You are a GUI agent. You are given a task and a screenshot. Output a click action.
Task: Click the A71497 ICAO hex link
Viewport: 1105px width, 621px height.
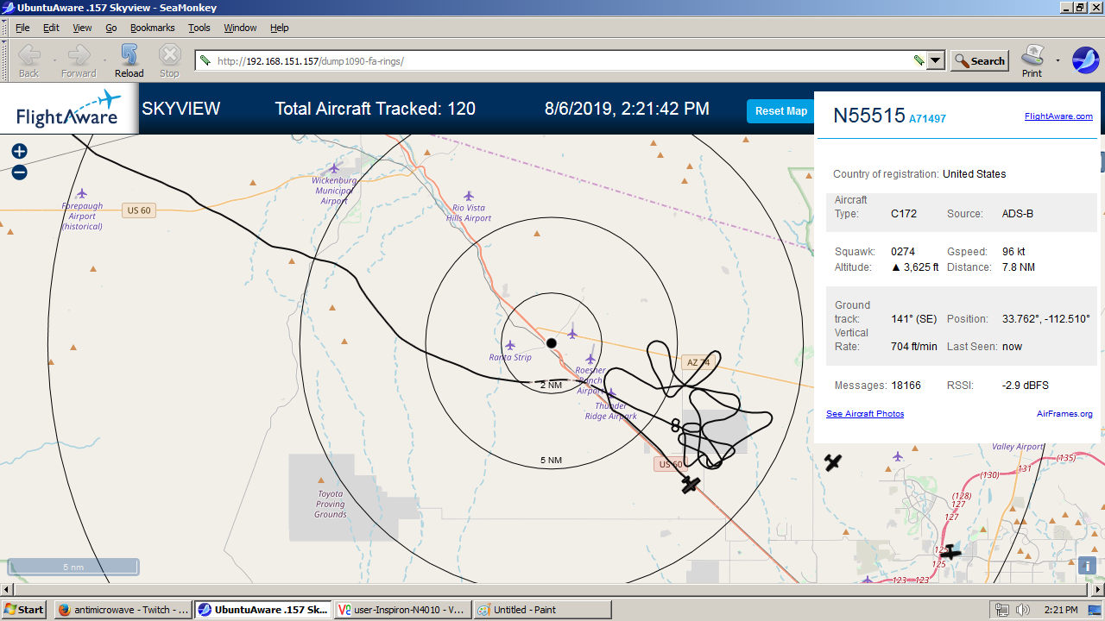(927, 119)
